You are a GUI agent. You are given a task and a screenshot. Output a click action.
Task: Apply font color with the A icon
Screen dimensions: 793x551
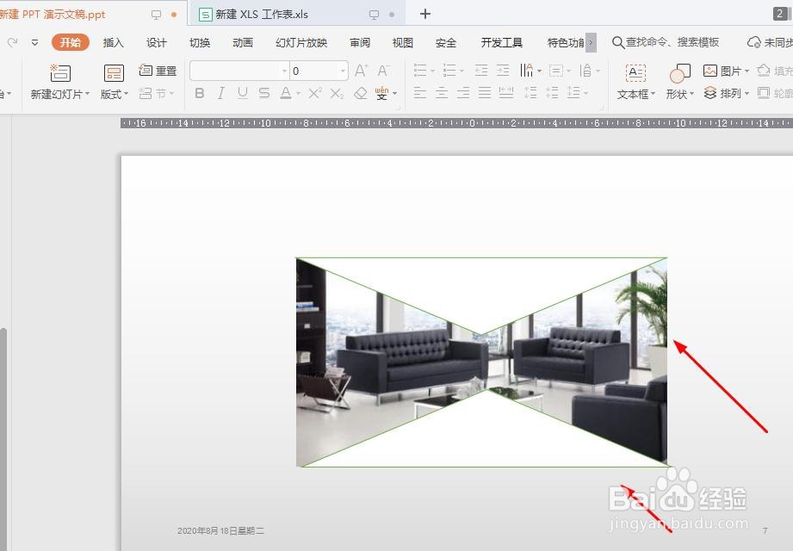(x=286, y=94)
